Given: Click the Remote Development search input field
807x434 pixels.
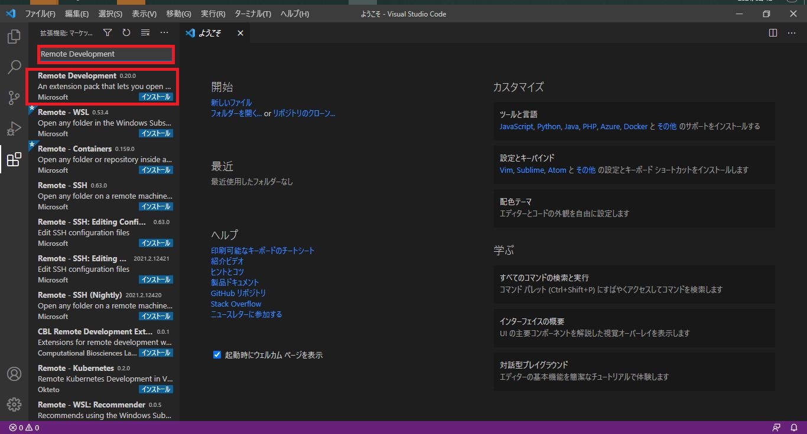Looking at the screenshot, I should 105,54.
